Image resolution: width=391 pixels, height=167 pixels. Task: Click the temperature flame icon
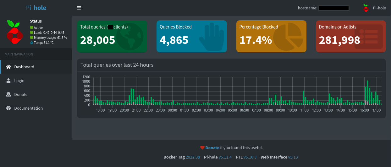(x=31, y=43)
